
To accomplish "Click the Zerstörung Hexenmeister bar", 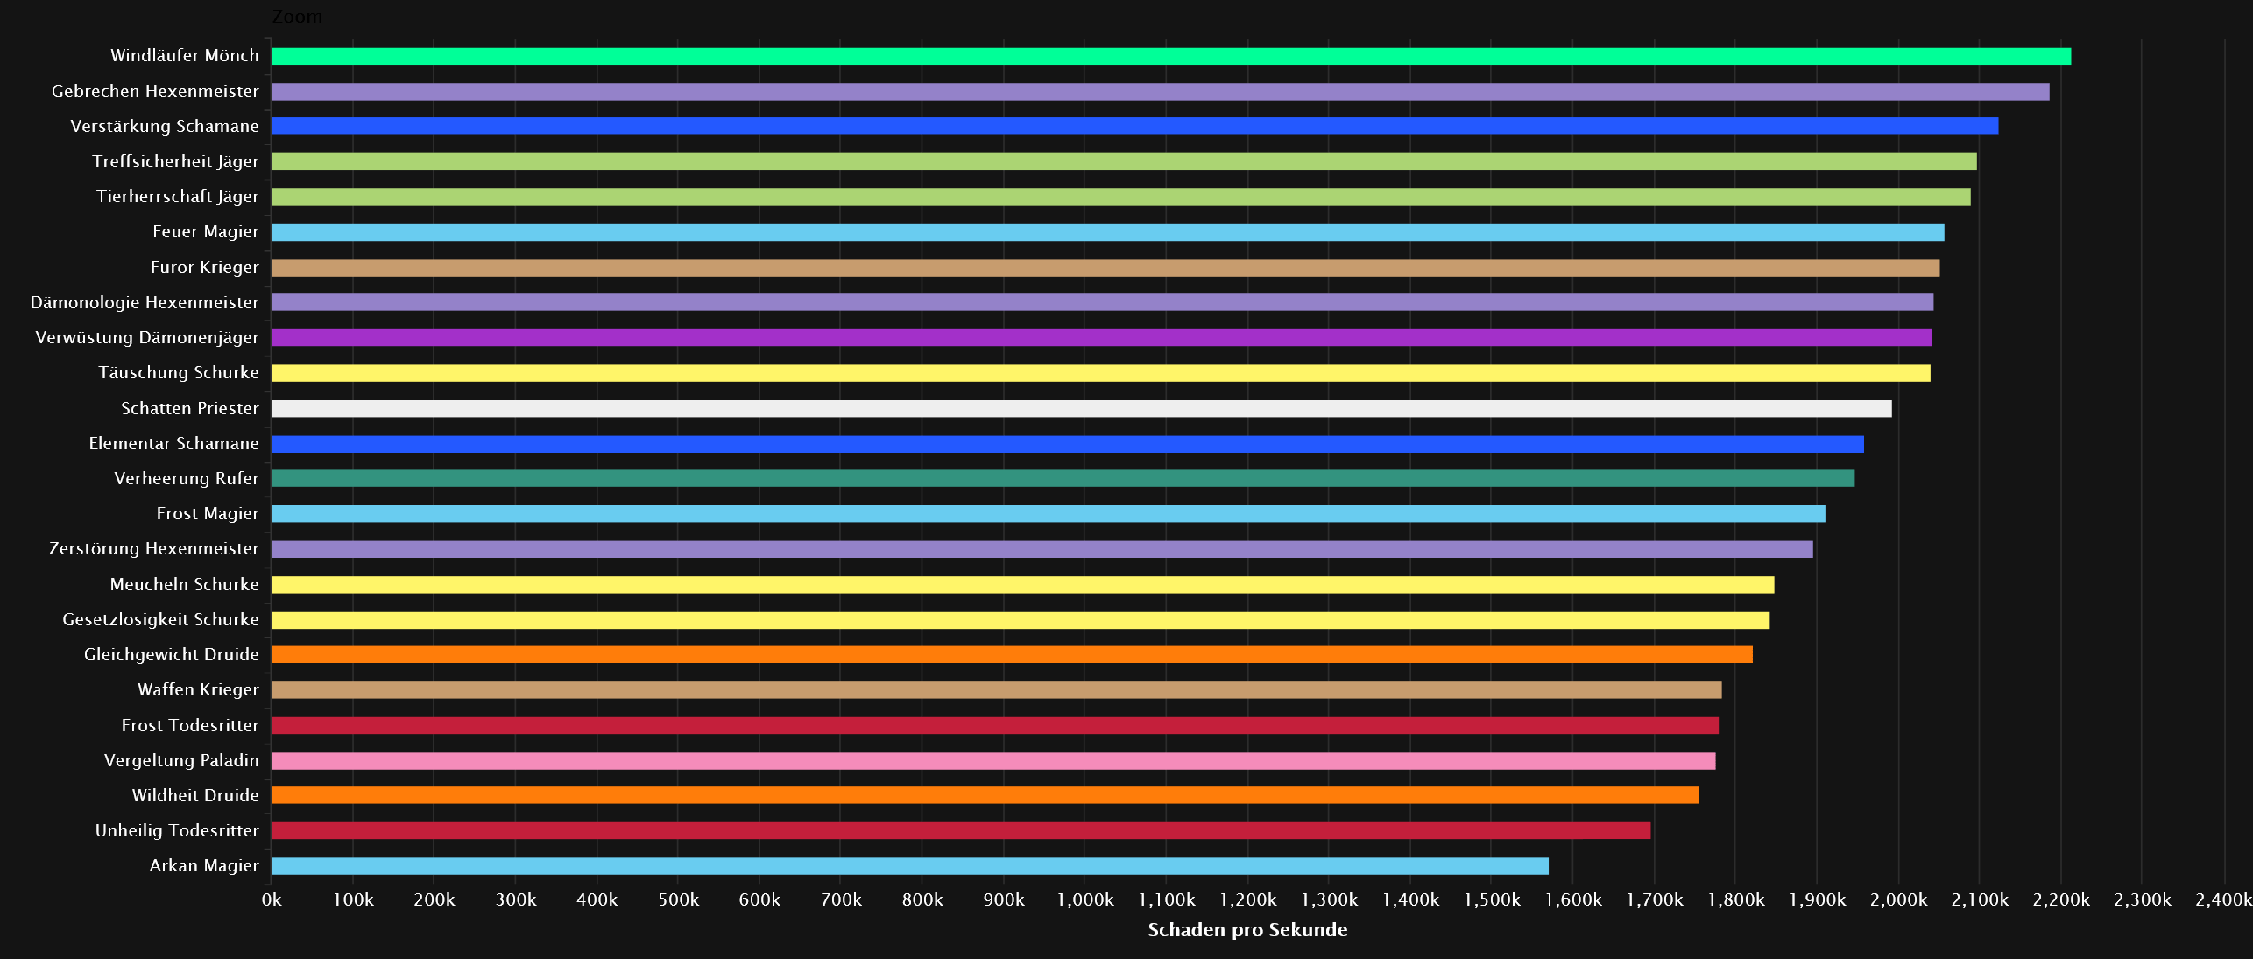I will coord(1042,549).
